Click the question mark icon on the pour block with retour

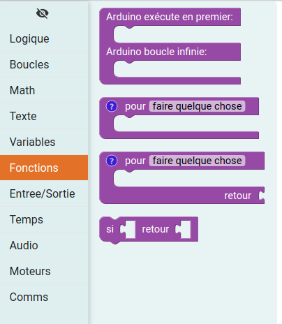click(x=112, y=161)
